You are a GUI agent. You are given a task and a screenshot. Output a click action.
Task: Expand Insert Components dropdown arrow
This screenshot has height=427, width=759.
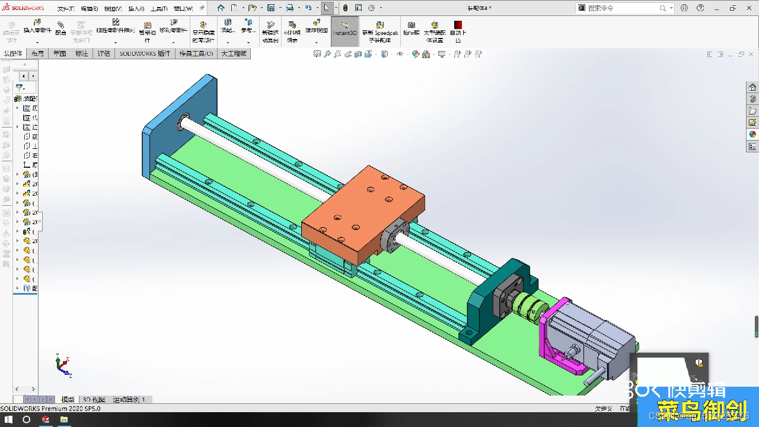tap(37, 42)
